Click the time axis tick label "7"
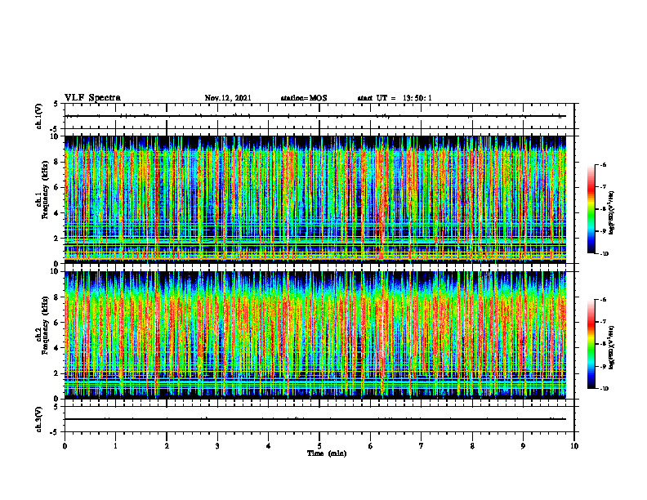 click(422, 446)
